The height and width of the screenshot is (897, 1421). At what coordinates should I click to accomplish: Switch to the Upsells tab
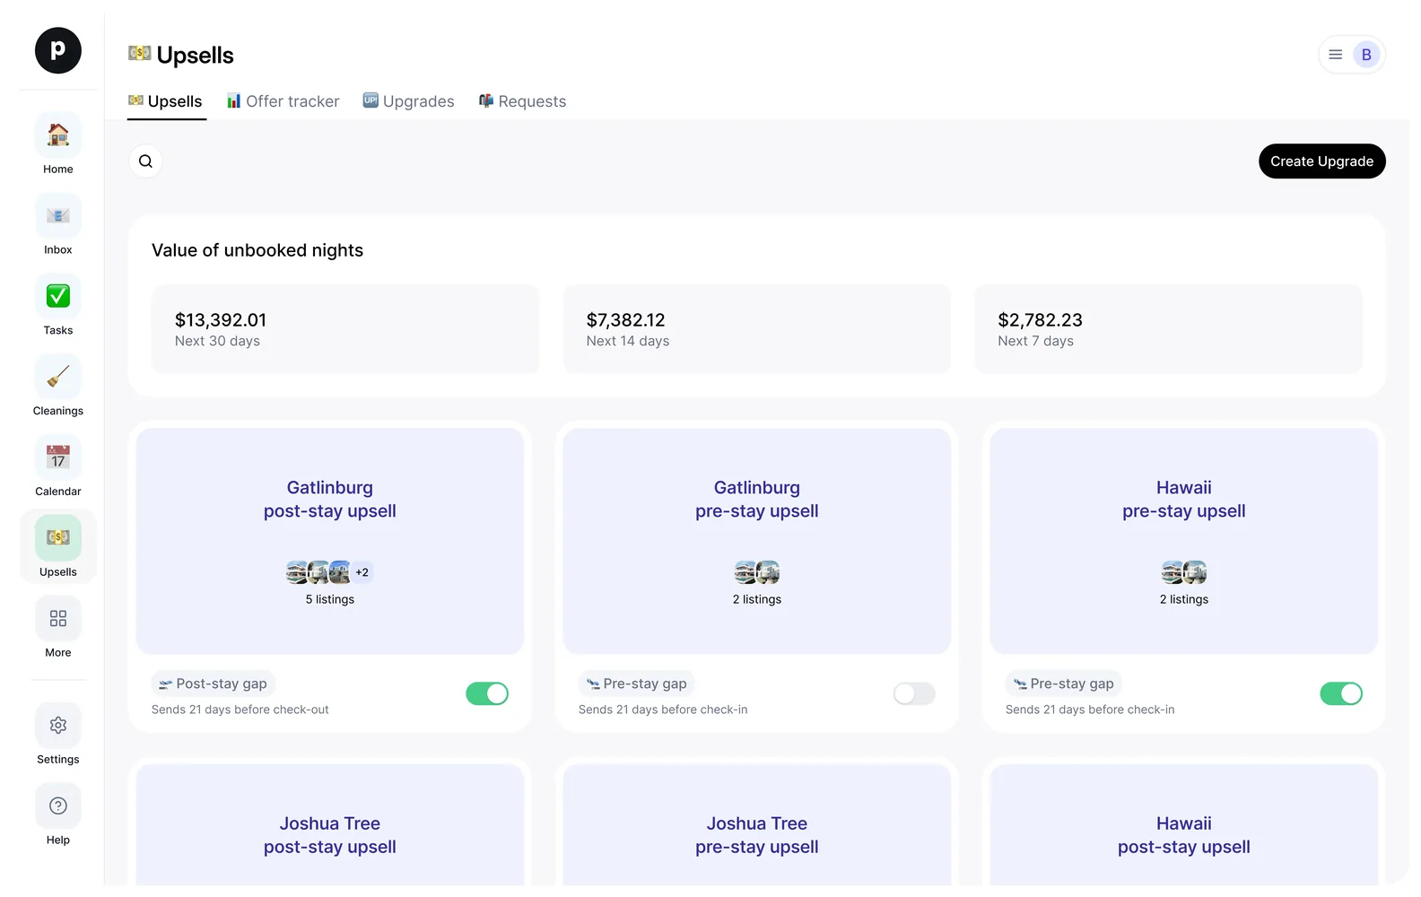coord(166,101)
